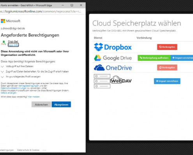The height and width of the screenshot is (155, 193).
Task: Expand 'Vollzugriff auf Ihre Dateien' permission
Action: tap(2, 67)
